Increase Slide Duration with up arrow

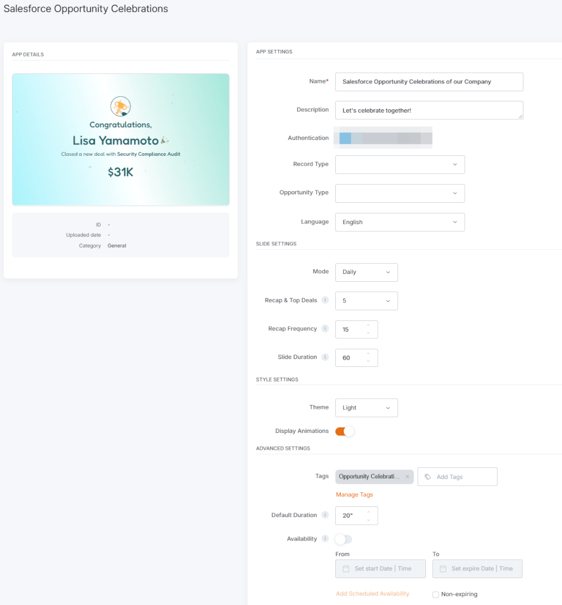[x=368, y=354]
